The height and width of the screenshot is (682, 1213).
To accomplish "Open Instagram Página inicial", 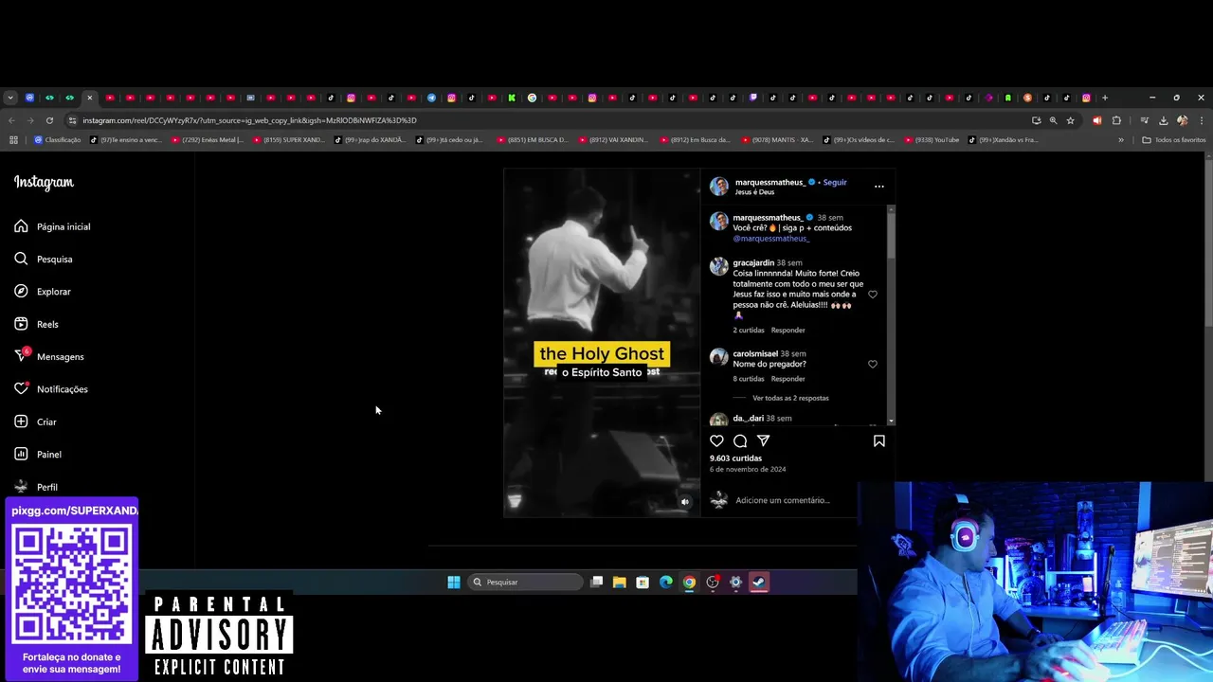I will point(53,226).
